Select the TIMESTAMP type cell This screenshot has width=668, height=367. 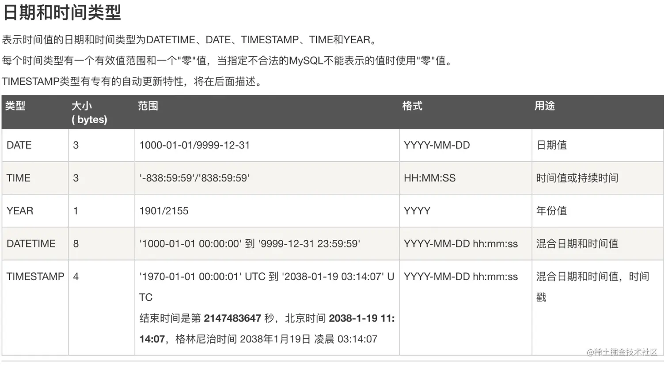point(35,276)
